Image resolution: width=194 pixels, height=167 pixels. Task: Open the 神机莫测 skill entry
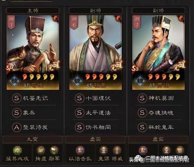click(158, 98)
